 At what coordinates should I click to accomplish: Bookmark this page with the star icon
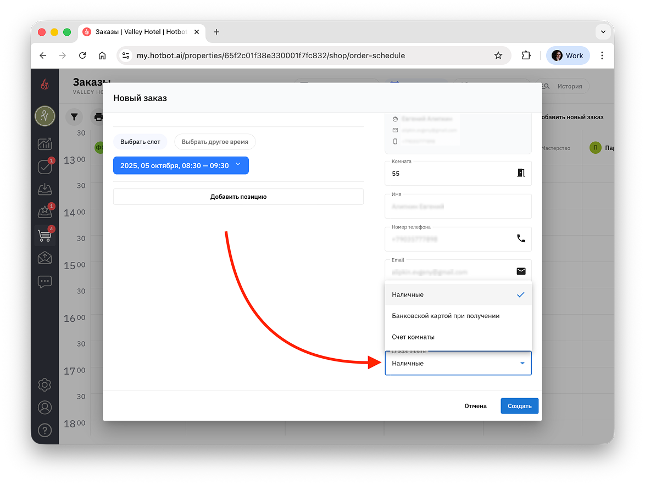click(498, 55)
